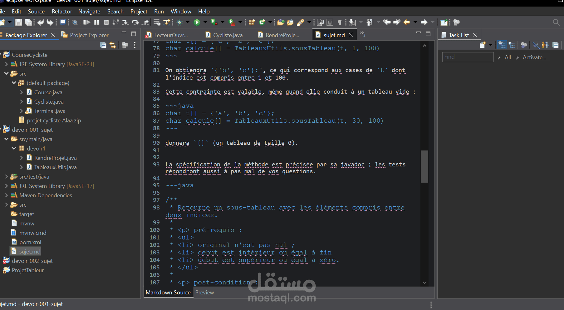Click the Find field in Task List
Screen dimensions: 564x310
pos(468,57)
